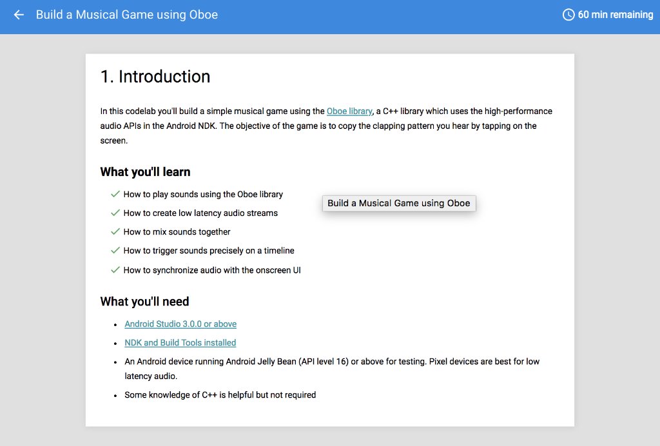Click the 'What you'll learn' heading
This screenshot has height=446, width=660.
pos(145,171)
